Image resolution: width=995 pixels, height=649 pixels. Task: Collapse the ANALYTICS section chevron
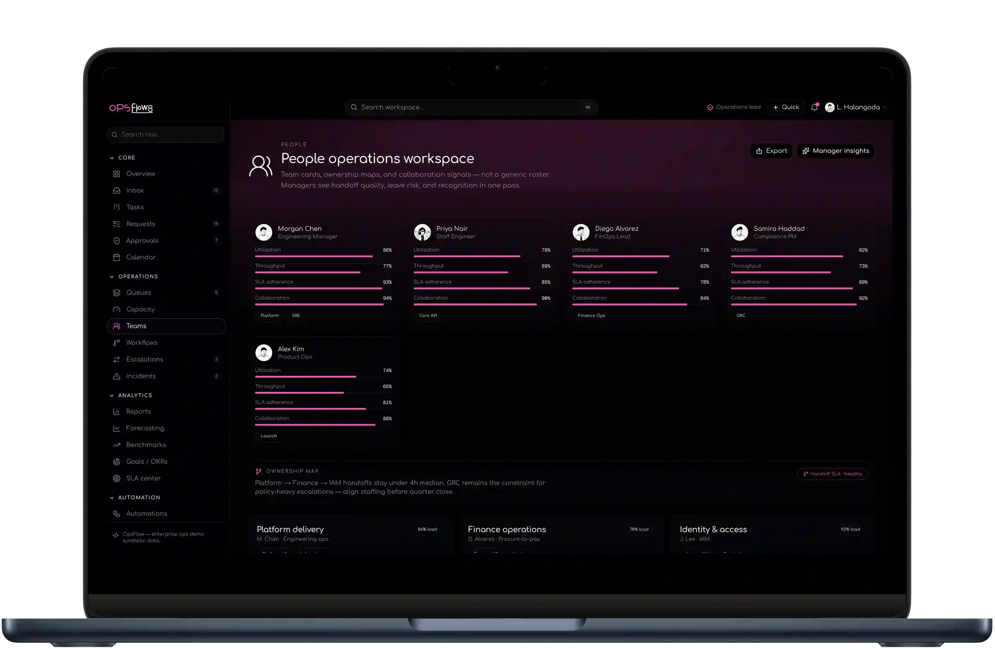112,396
